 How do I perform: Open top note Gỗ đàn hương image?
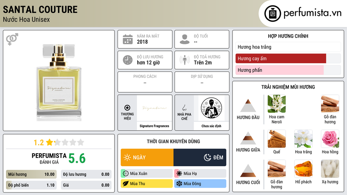click(x=330, y=104)
